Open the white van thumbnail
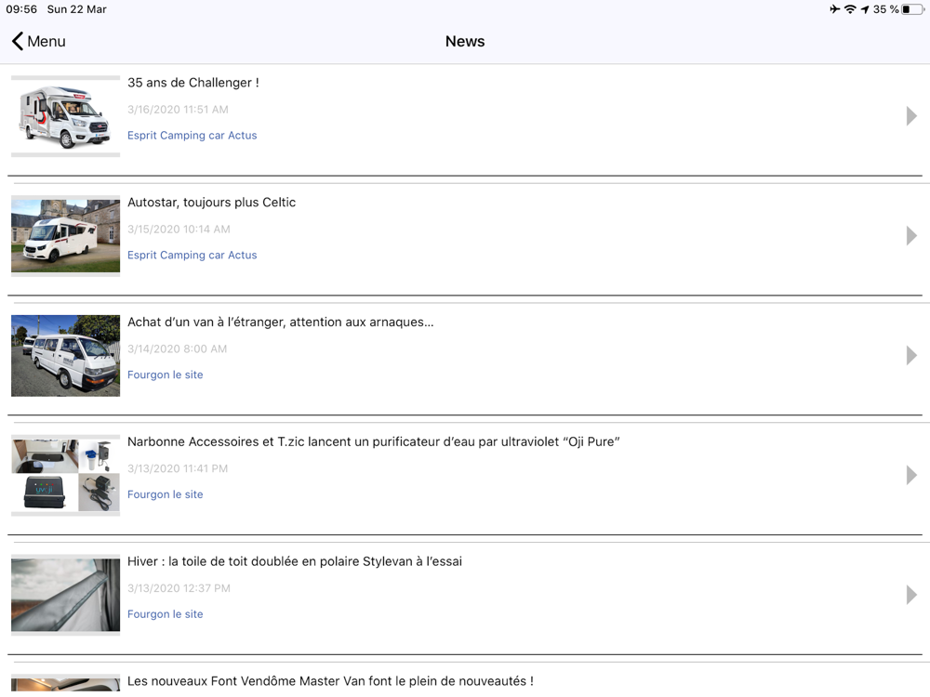Screen dimensions: 930x697 [65, 356]
